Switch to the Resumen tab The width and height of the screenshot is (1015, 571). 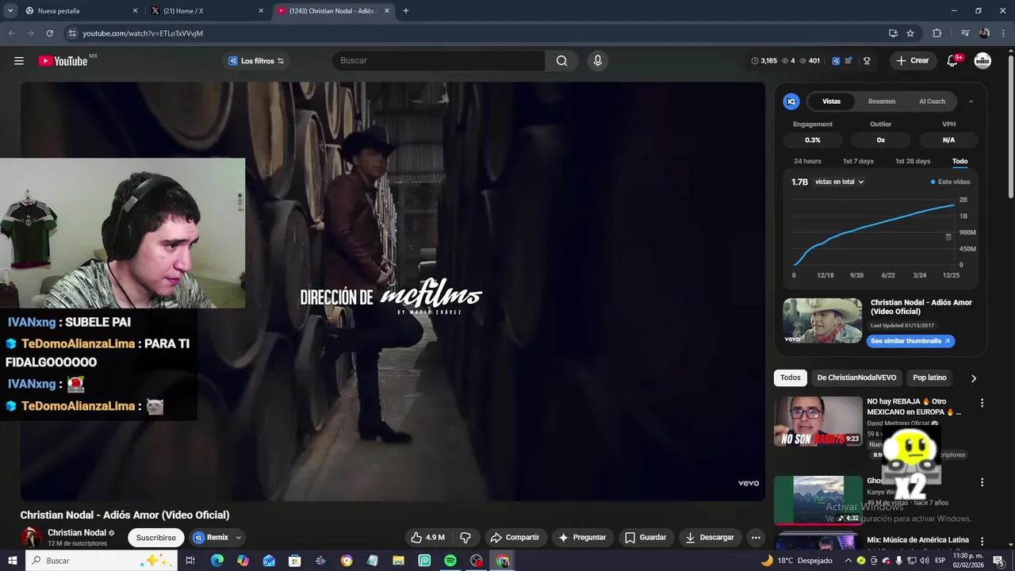pos(882,102)
